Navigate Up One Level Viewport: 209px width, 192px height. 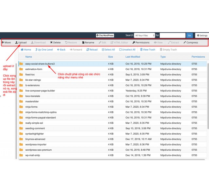[x=44, y=50]
